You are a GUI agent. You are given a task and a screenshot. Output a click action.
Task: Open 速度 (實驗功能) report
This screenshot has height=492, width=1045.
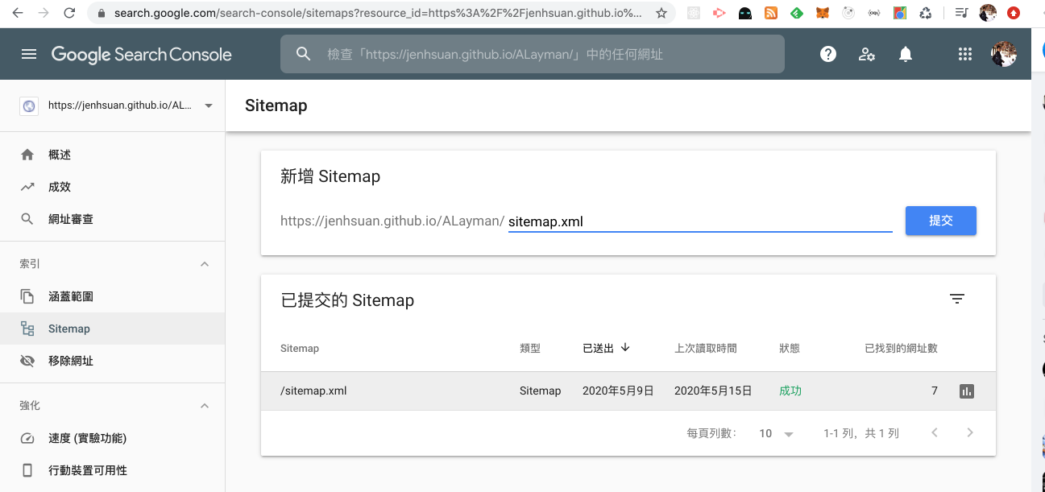tap(113, 438)
